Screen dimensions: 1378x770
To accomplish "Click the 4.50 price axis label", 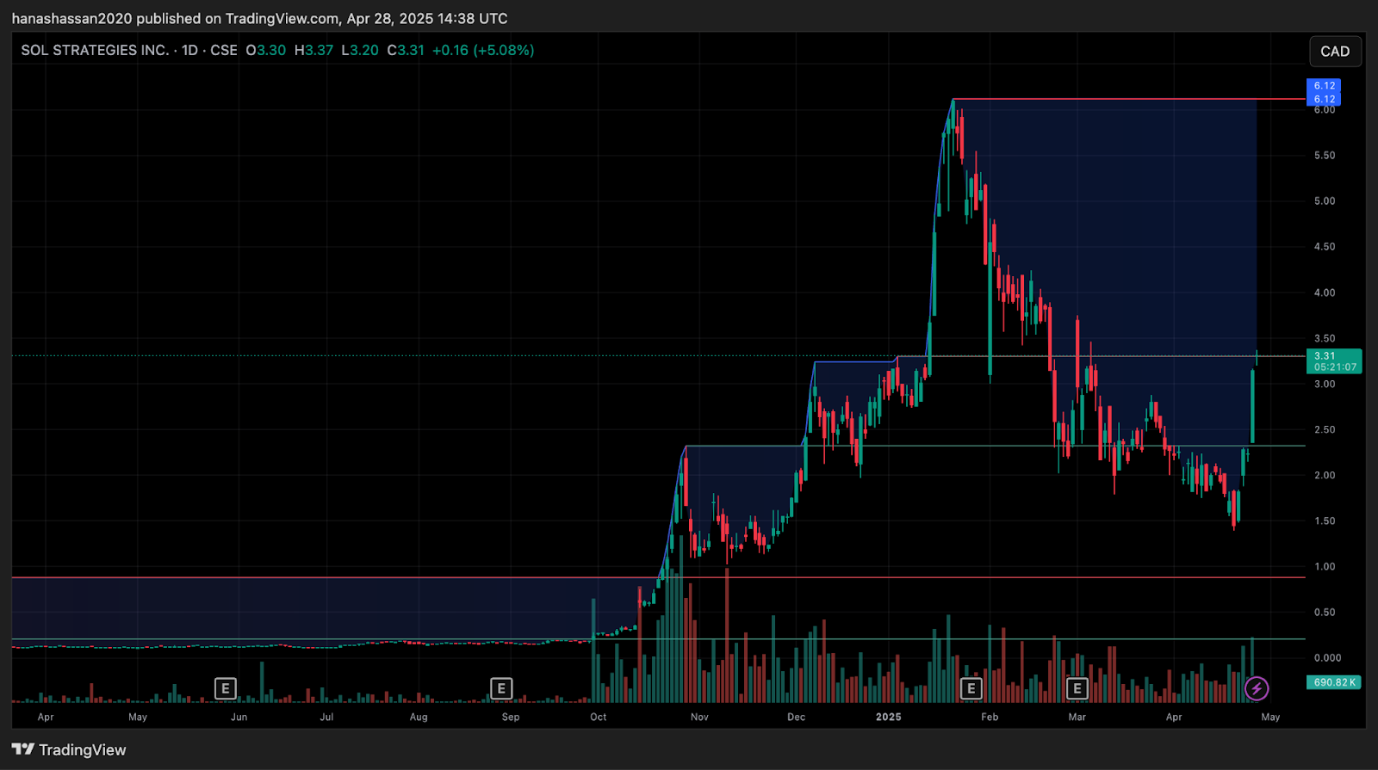I will pyautogui.click(x=1325, y=247).
